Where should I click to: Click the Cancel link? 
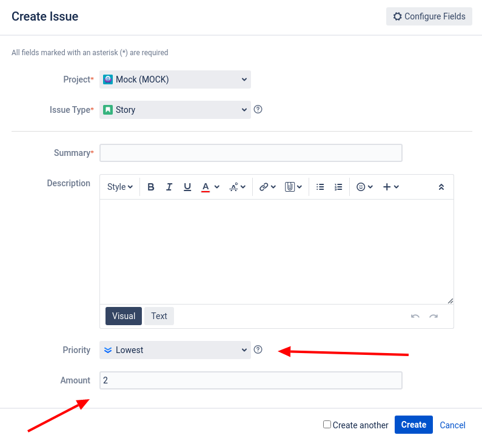452,425
